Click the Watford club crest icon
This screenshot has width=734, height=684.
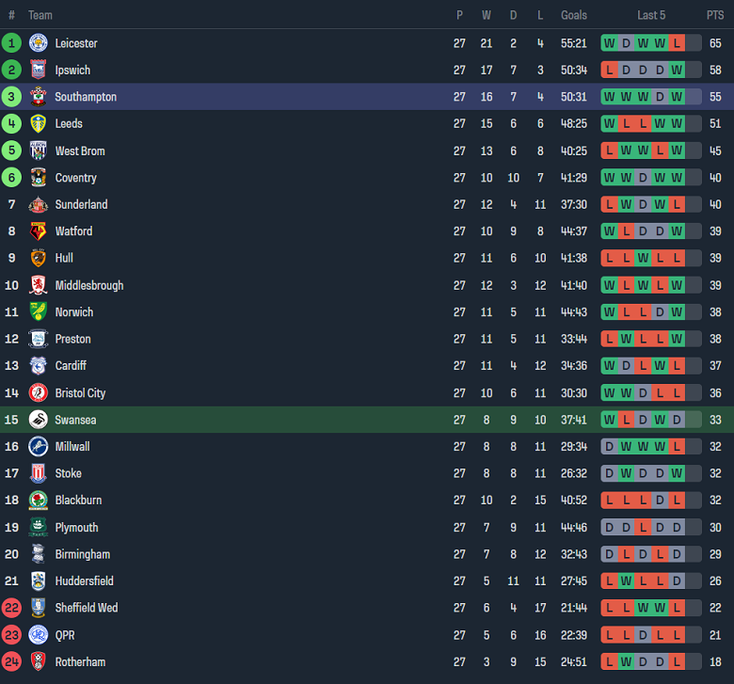click(x=38, y=231)
